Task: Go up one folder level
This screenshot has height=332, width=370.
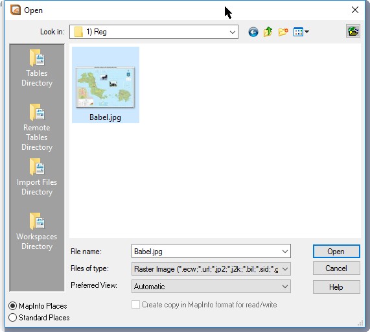Action: [268, 32]
